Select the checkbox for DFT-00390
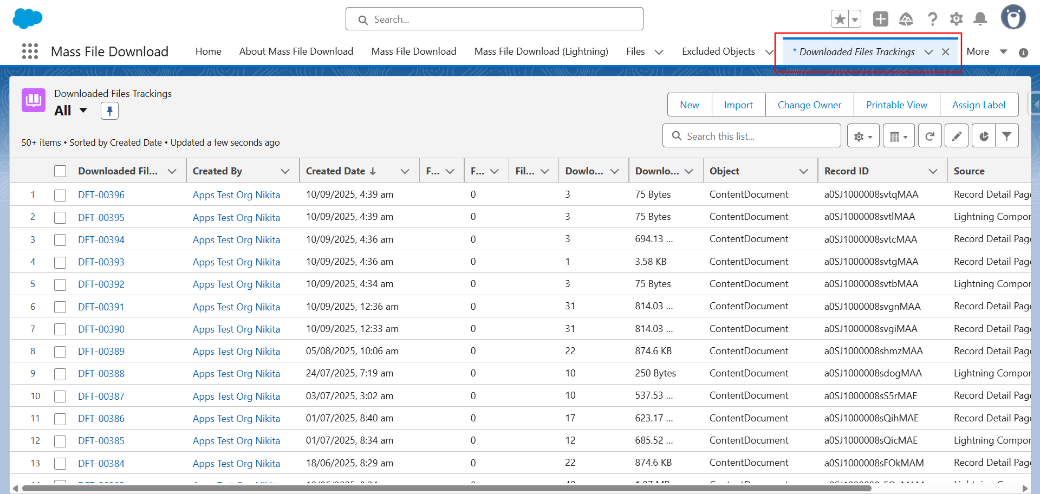 [x=60, y=329]
